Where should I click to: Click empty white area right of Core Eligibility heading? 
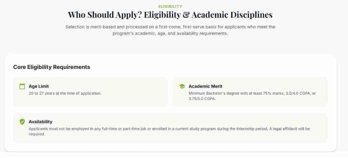209,67
